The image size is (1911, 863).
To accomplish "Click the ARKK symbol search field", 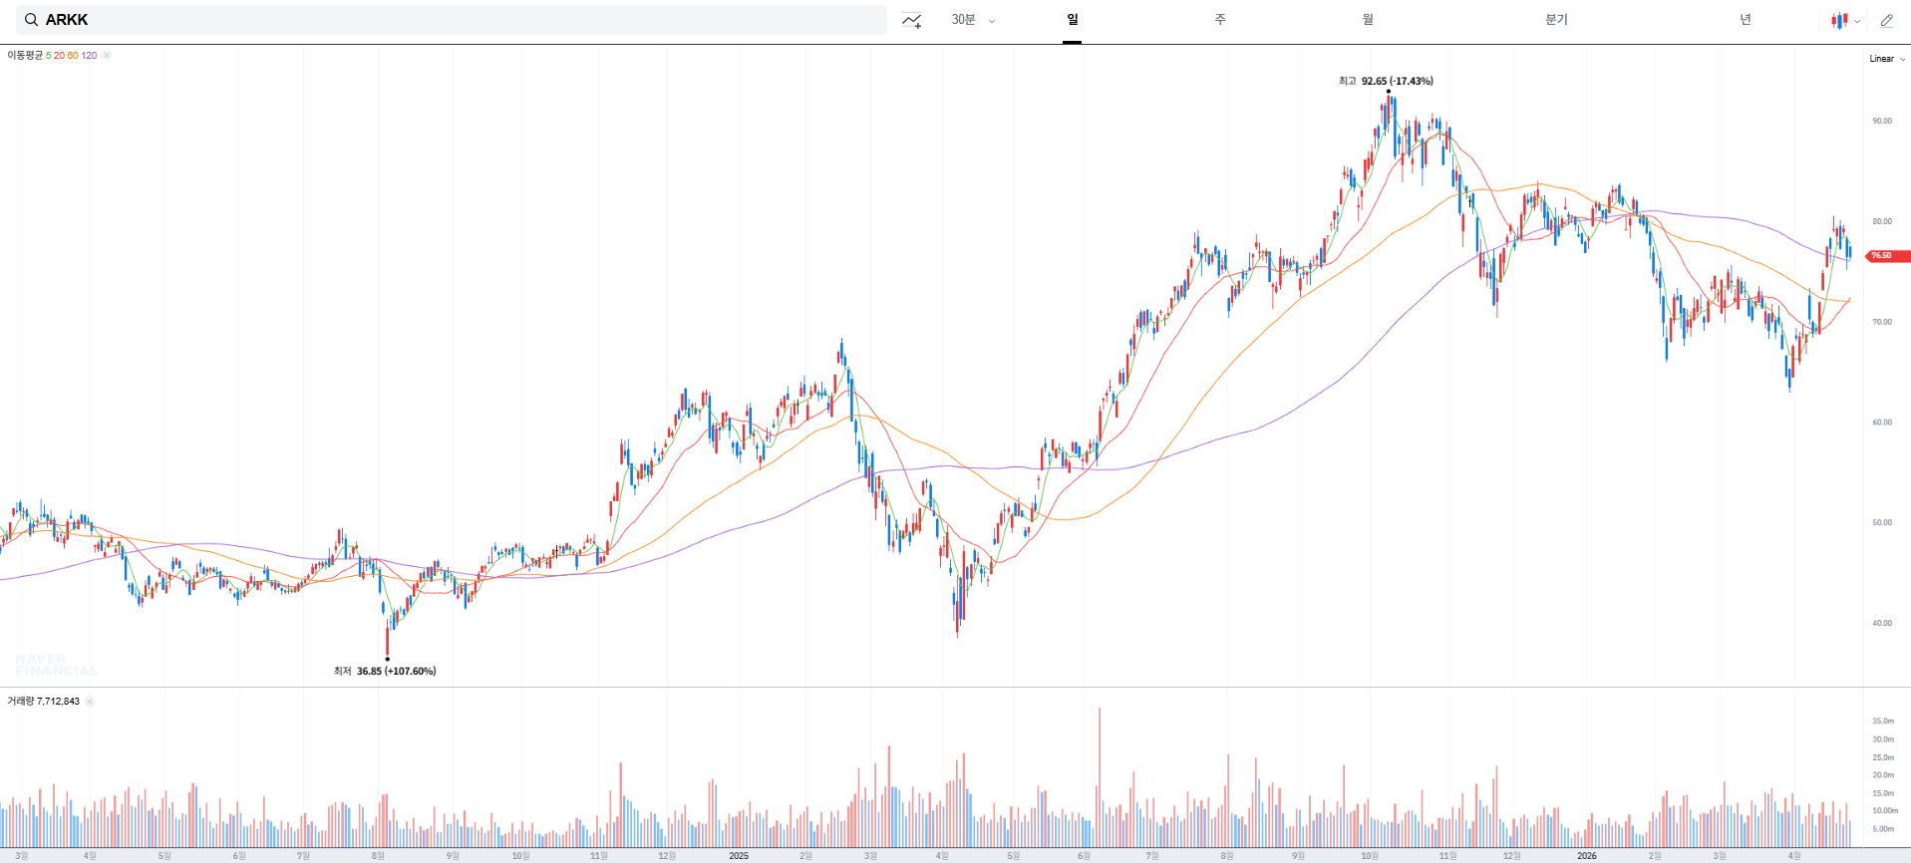I will [x=451, y=20].
